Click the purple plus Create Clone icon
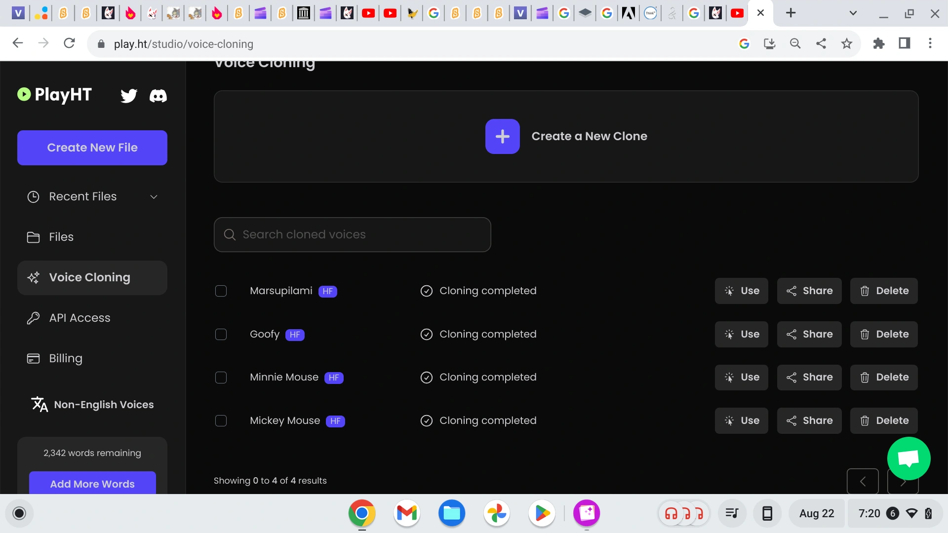Image resolution: width=948 pixels, height=533 pixels. (x=502, y=136)
